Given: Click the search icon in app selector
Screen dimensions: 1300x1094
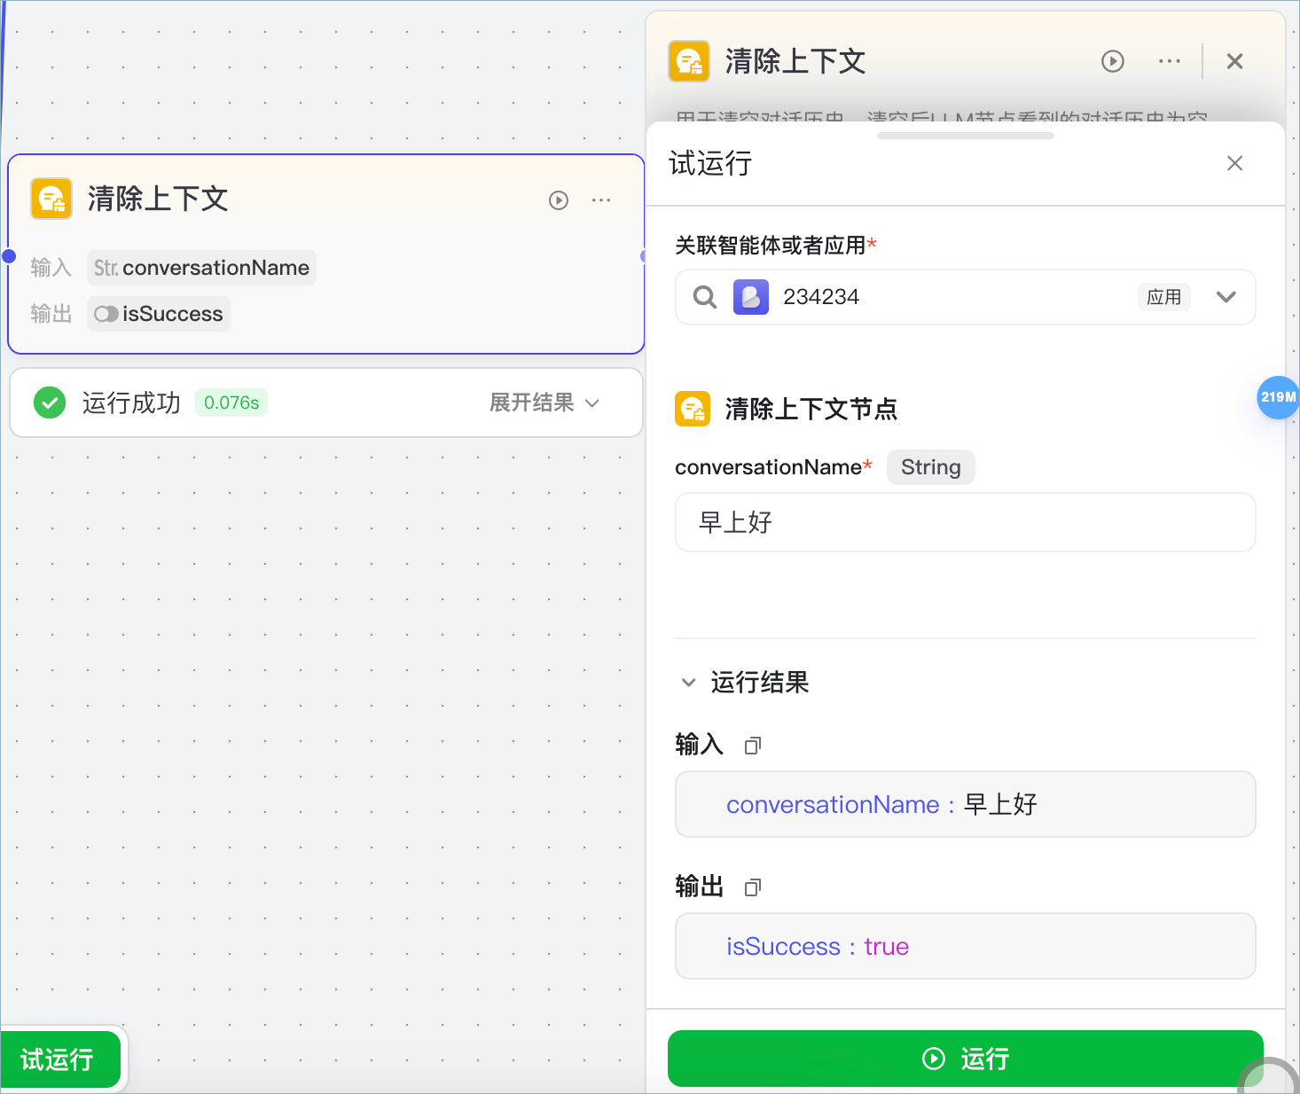Looking at the screenshot, I should (705, 297).
